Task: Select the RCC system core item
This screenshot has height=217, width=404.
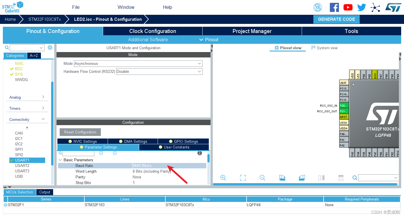Action: [19, 69]
